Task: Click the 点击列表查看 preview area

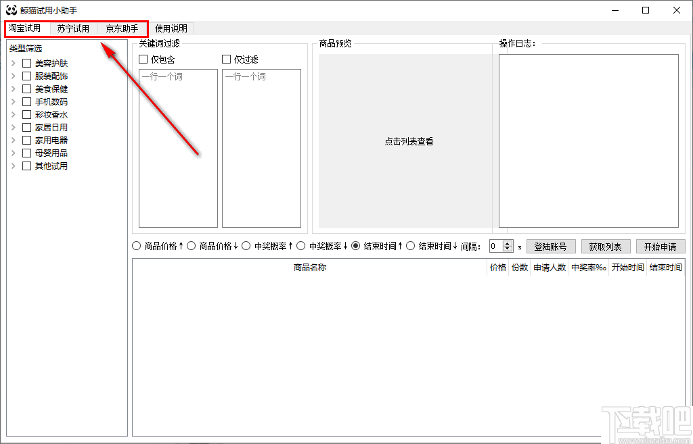Action: point(408,141)
